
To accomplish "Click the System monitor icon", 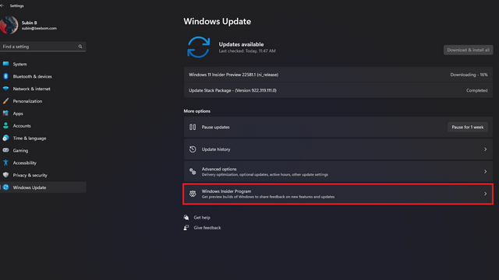I will (x=5, y=64).
